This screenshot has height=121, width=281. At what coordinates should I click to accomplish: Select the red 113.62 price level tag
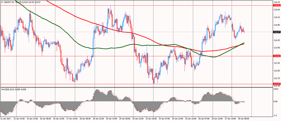pos(277,56)
